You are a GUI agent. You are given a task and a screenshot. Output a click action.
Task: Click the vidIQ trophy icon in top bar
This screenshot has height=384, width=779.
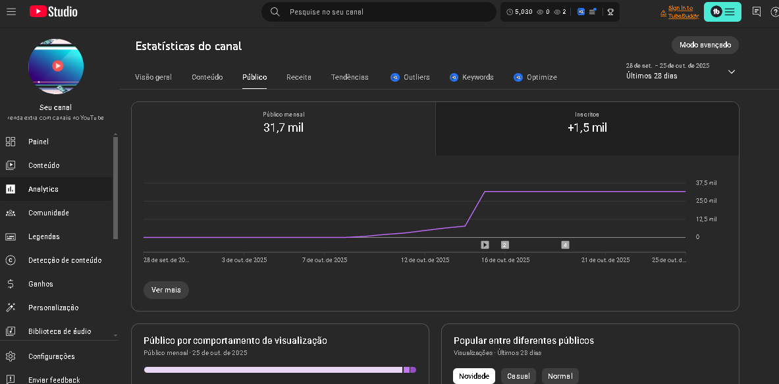[610, 12]
